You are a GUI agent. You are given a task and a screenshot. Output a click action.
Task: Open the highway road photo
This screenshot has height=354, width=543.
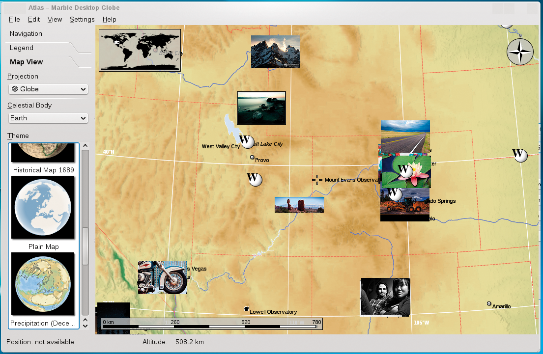click(x=405, y=136)
